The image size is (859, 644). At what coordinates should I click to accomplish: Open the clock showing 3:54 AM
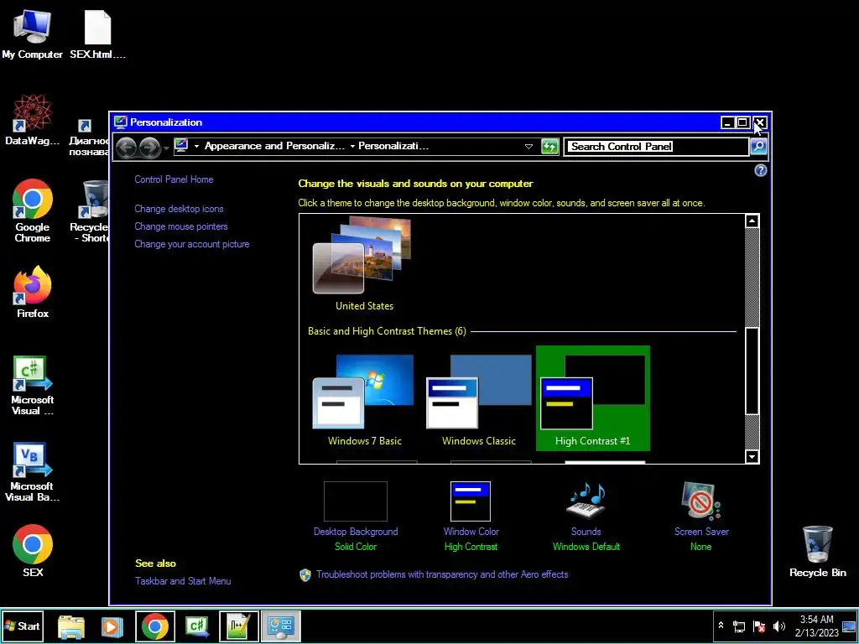pyautogui.click(x=816, y=626)
